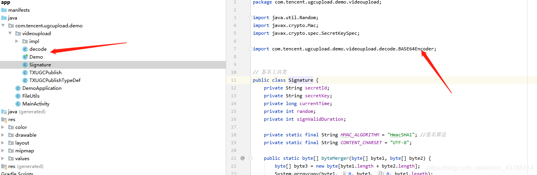Collapse the com.tencent.ugcupload.demo package
The height and width of the screenshot is (175, 537).
(x=3, y=26)
